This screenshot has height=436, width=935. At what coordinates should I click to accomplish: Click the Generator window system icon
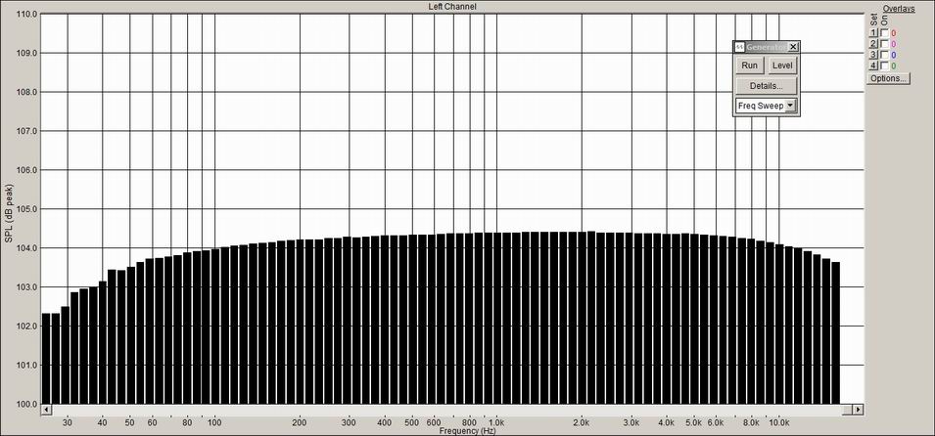(x=739, y=47)
